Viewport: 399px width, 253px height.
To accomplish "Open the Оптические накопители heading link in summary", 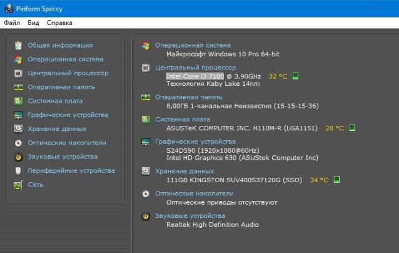I will tap(194, 194).
